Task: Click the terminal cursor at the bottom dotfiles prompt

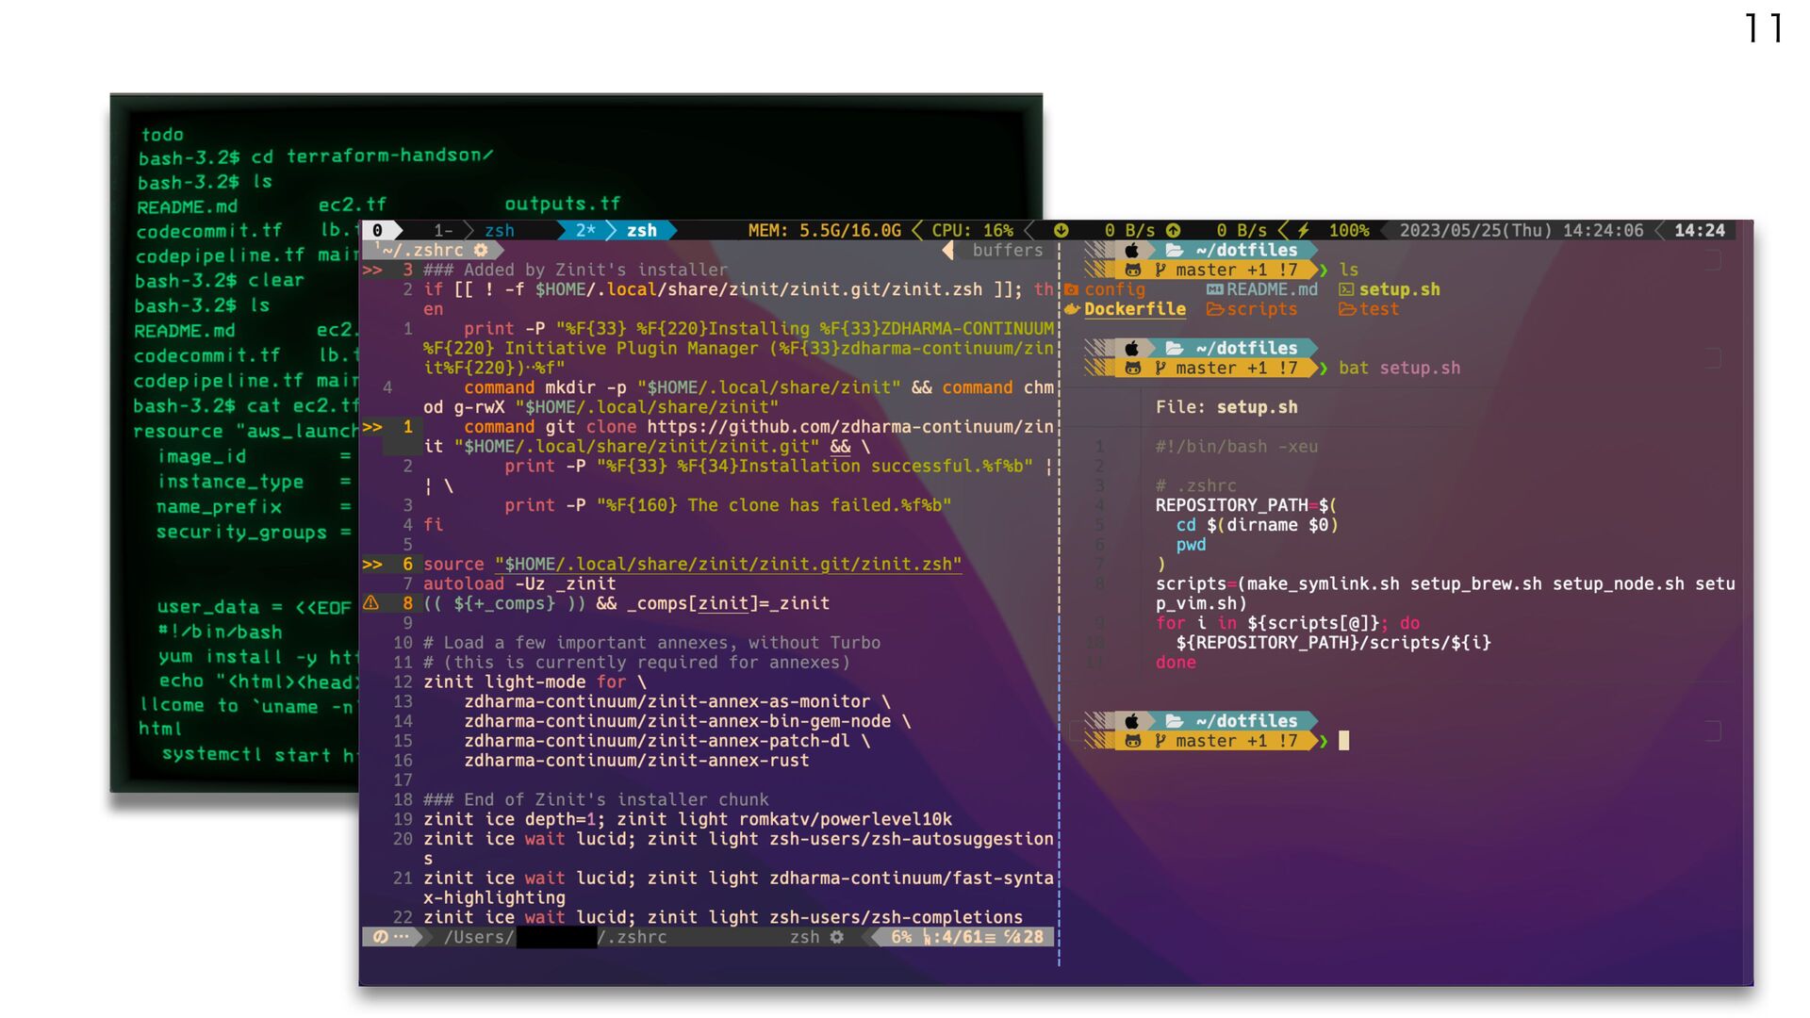Action: (x=1343, y=741)
